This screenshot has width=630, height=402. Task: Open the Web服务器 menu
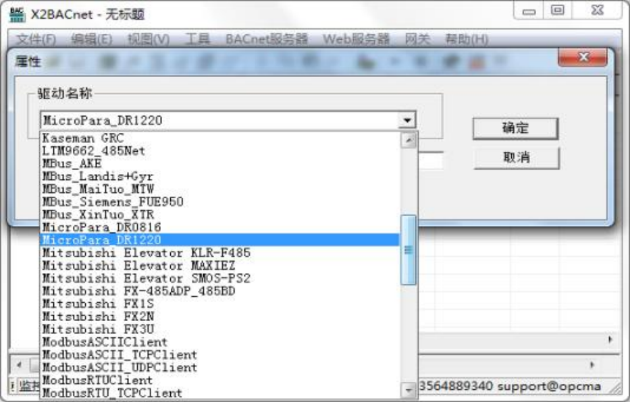[x=356, y=39]
